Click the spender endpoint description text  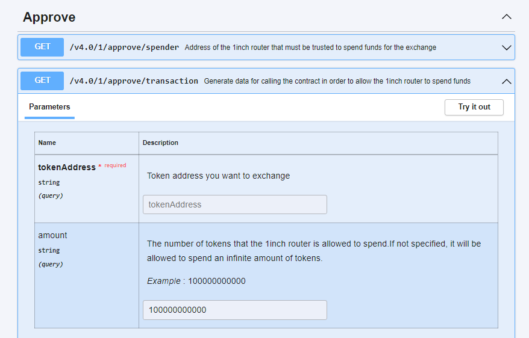tap(310, 48)
